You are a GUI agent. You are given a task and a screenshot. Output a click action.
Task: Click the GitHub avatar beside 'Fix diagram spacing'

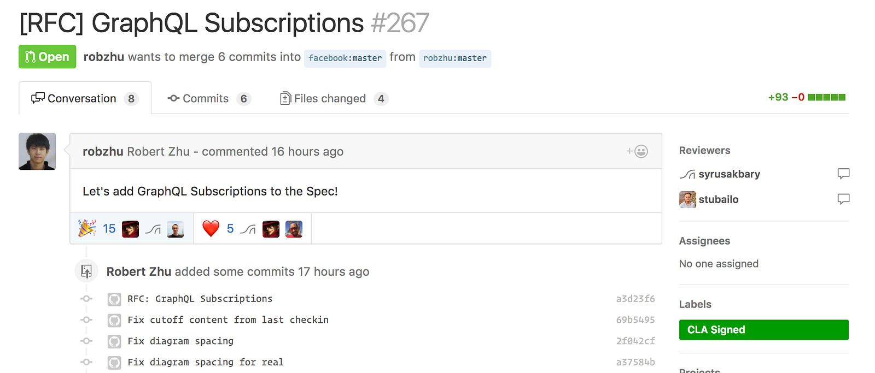(x=114, y=341)
